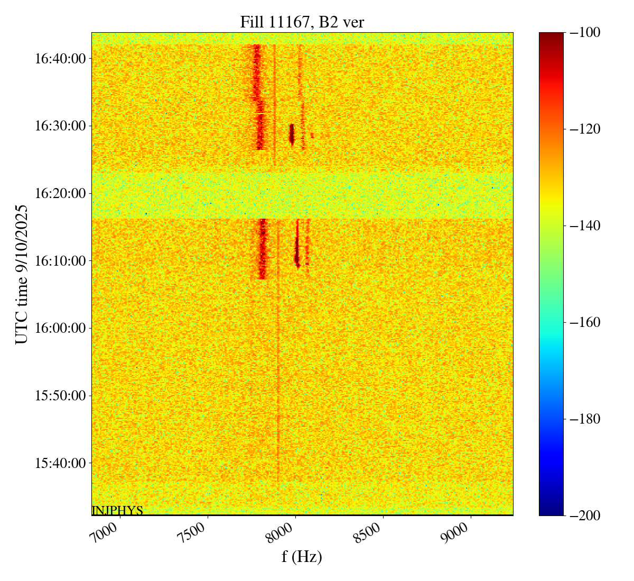Click the 16:20:00 time tick label
The height and width of the screenshot is (581, 634).
click(x=60, y=193)
